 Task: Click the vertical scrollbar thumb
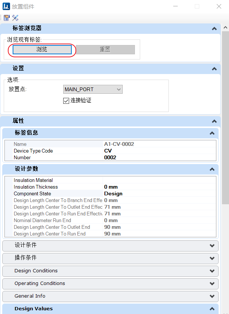point(226,118)
